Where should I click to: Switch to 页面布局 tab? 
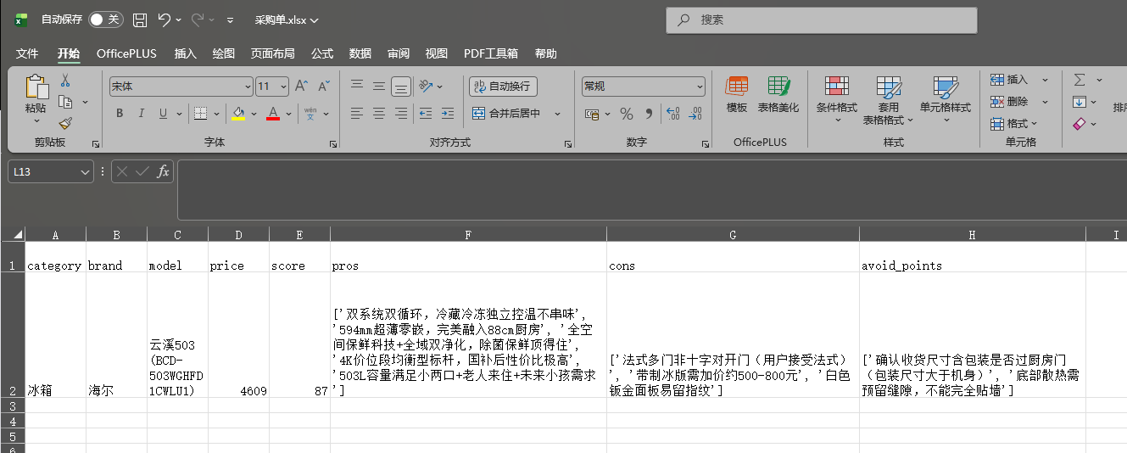tap(273, 53)
